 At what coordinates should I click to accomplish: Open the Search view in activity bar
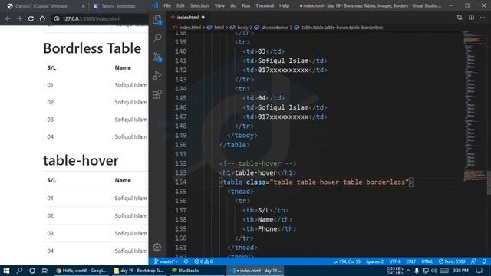157,38
